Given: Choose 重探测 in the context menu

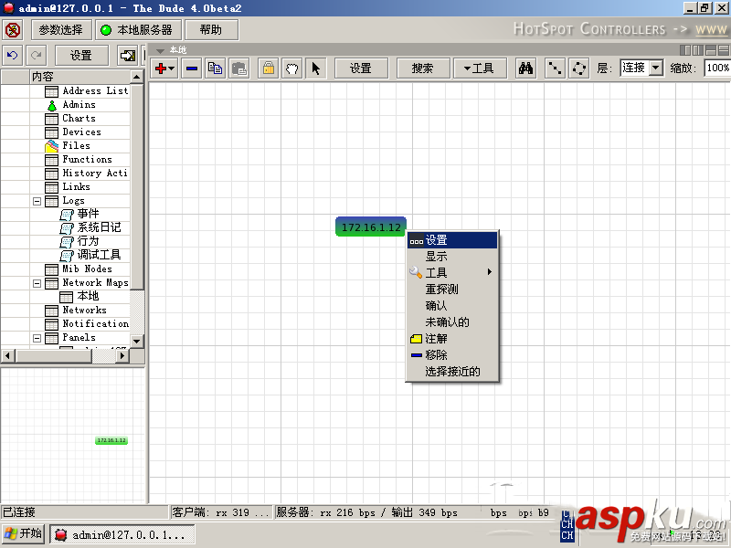Looking at the screenshot, I should (452, 289).
